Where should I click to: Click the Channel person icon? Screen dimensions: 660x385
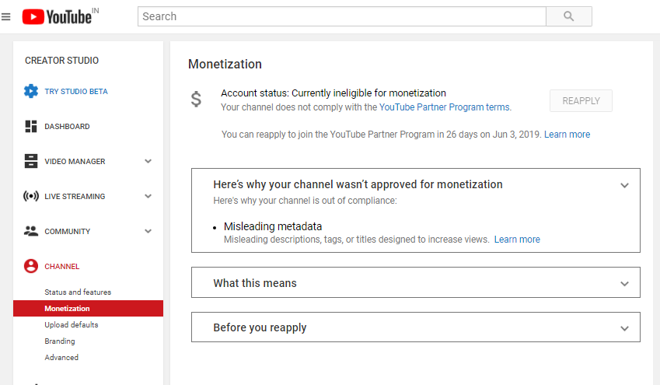[x=31, y=266]
